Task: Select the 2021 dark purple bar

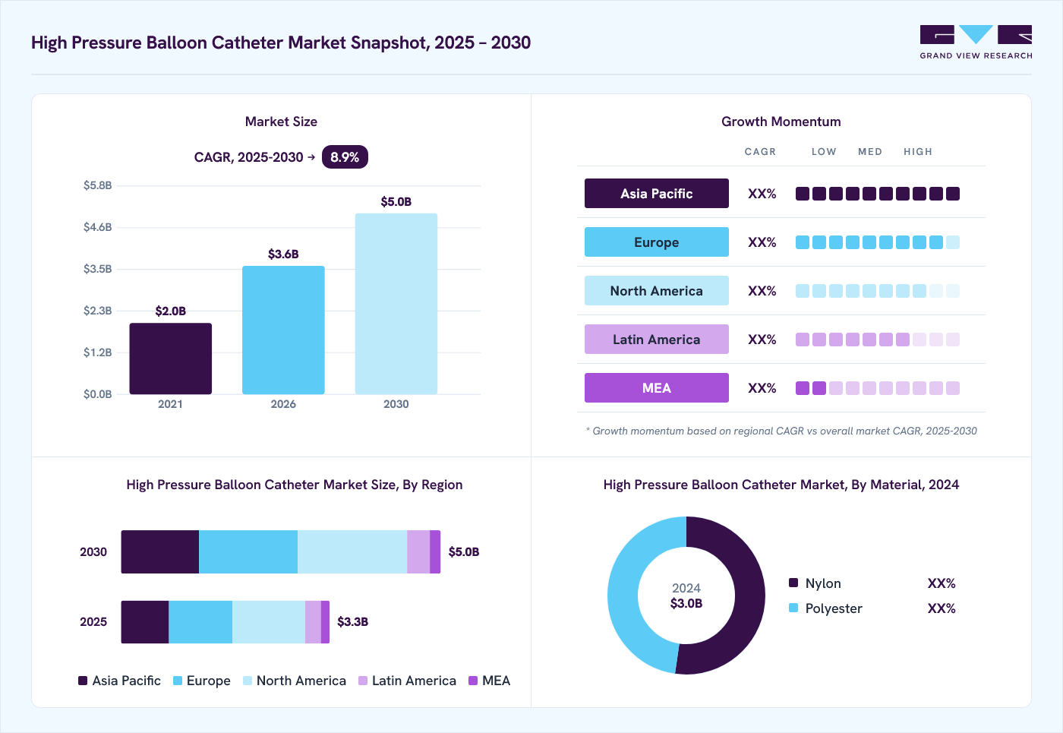Action: (x=170, y=359)
